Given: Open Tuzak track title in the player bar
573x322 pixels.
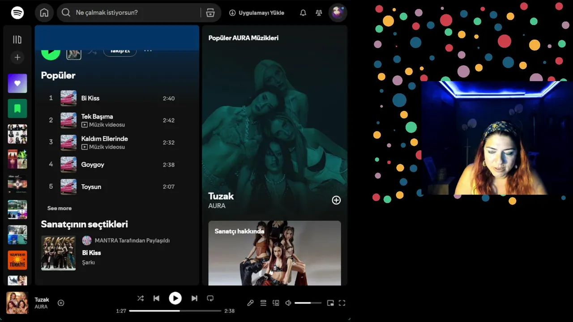Looking at the screenshot, I should (x=42, y=300).
